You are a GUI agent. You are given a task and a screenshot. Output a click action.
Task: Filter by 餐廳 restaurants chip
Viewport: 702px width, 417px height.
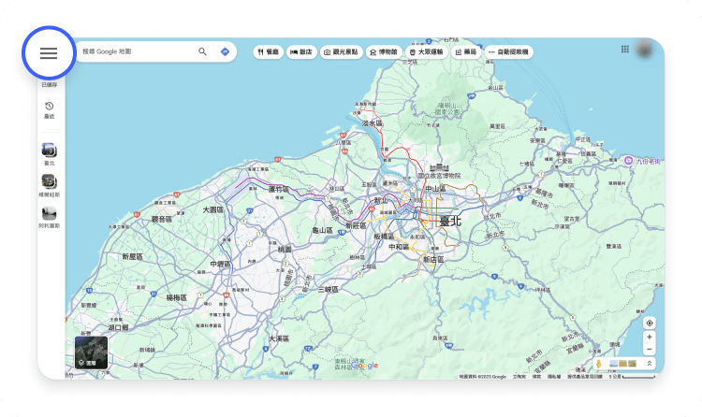pyautogui.click(x=268, y=52)
